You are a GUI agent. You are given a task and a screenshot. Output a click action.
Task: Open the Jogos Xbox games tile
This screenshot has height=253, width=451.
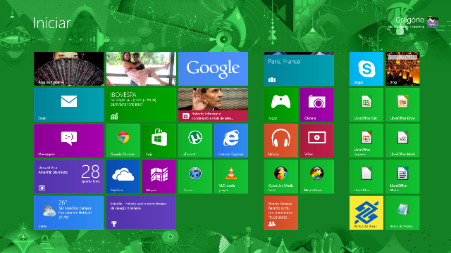point(281,105)
